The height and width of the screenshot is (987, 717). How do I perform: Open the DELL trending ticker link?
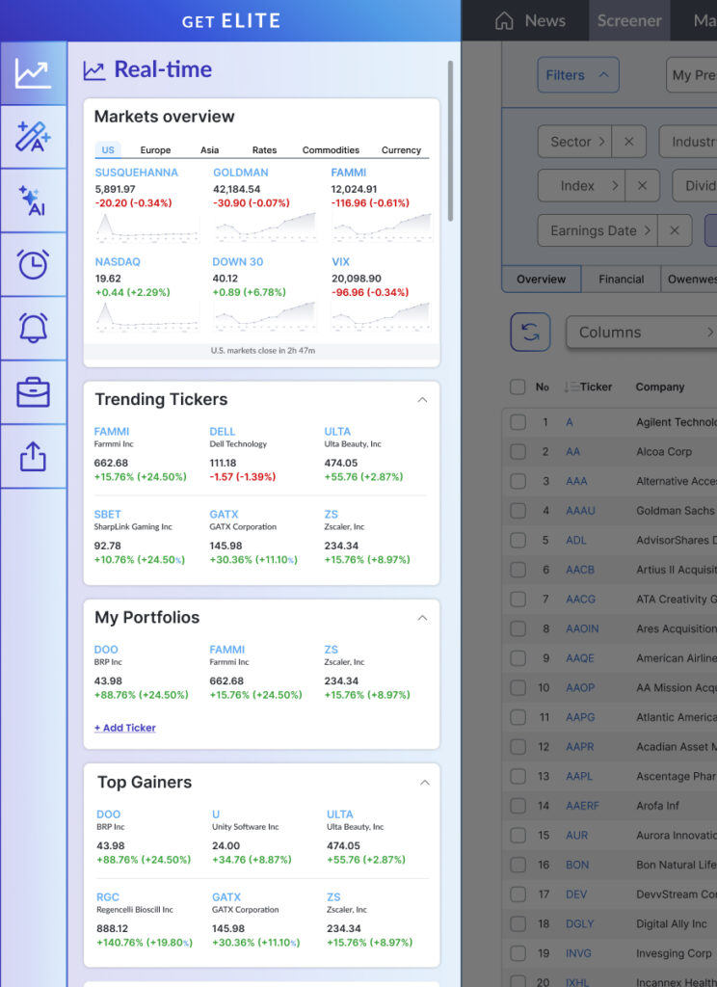click(x=223, y=431)
